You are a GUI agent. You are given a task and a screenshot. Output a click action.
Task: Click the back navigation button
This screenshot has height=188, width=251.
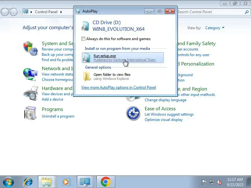coord(5,12)
